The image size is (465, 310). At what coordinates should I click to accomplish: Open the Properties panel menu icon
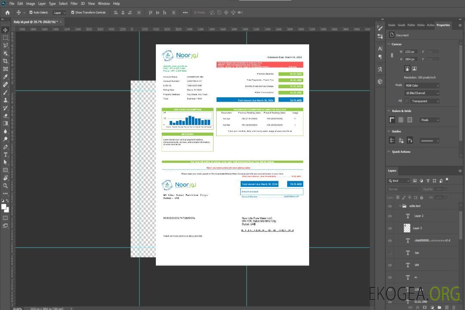[x=460, y=25]
